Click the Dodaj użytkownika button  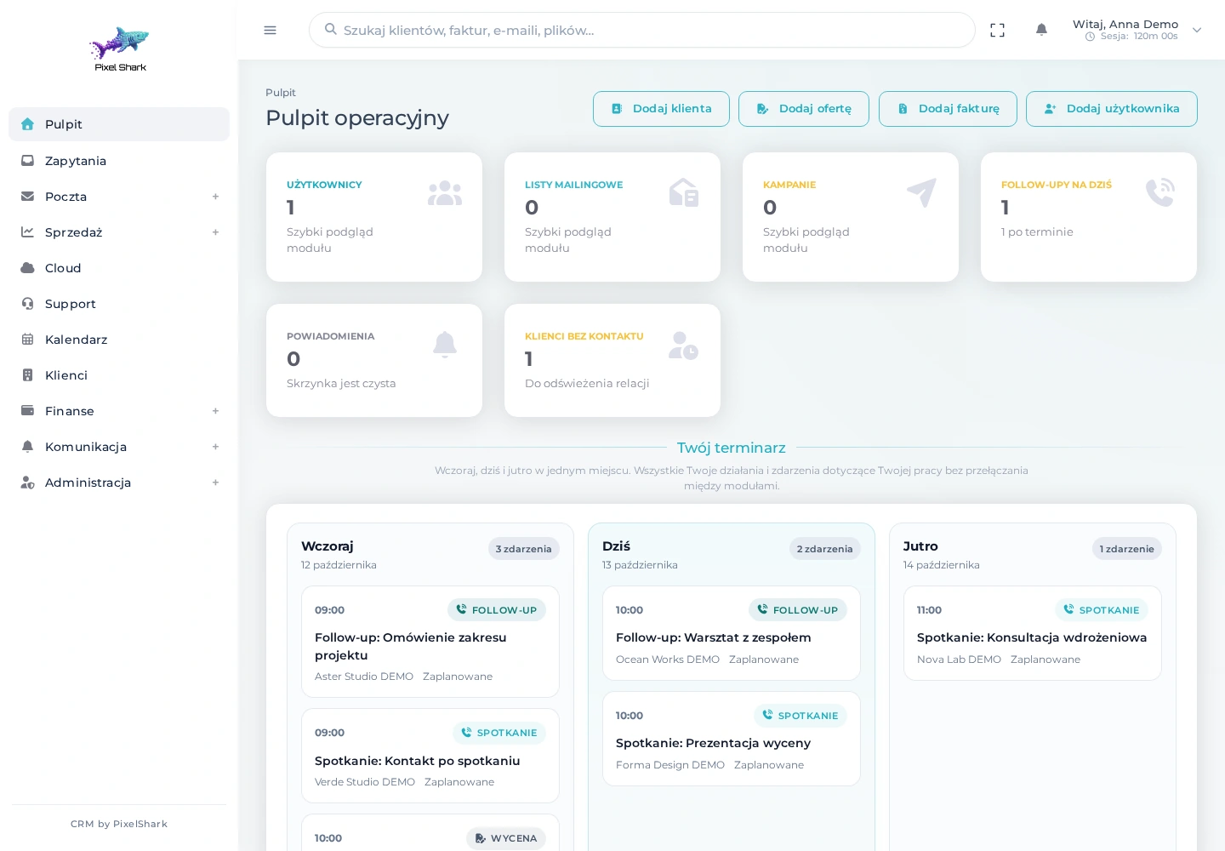click(1112, 109)
